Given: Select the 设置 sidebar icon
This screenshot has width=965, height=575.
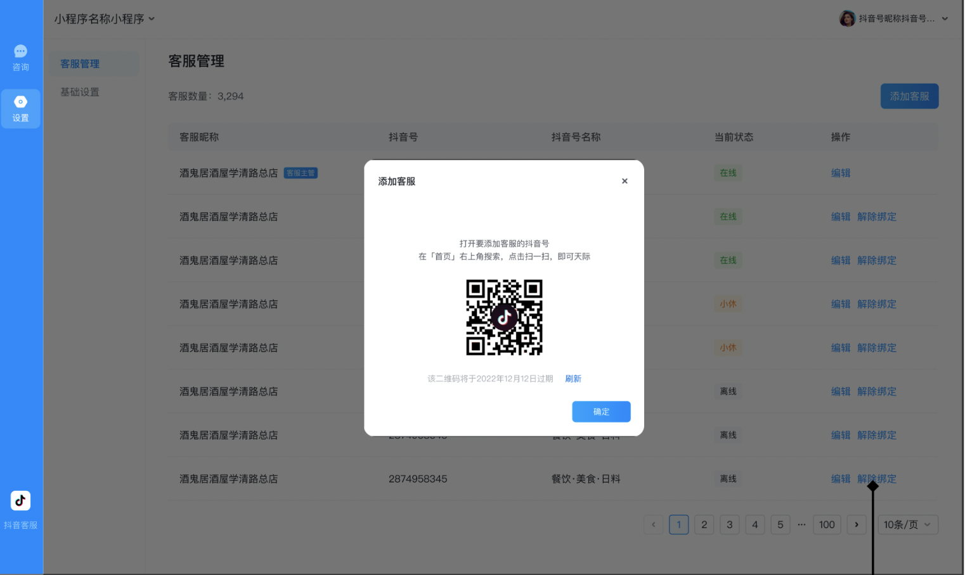Looking at the screenshot, I should click(20, 109).
